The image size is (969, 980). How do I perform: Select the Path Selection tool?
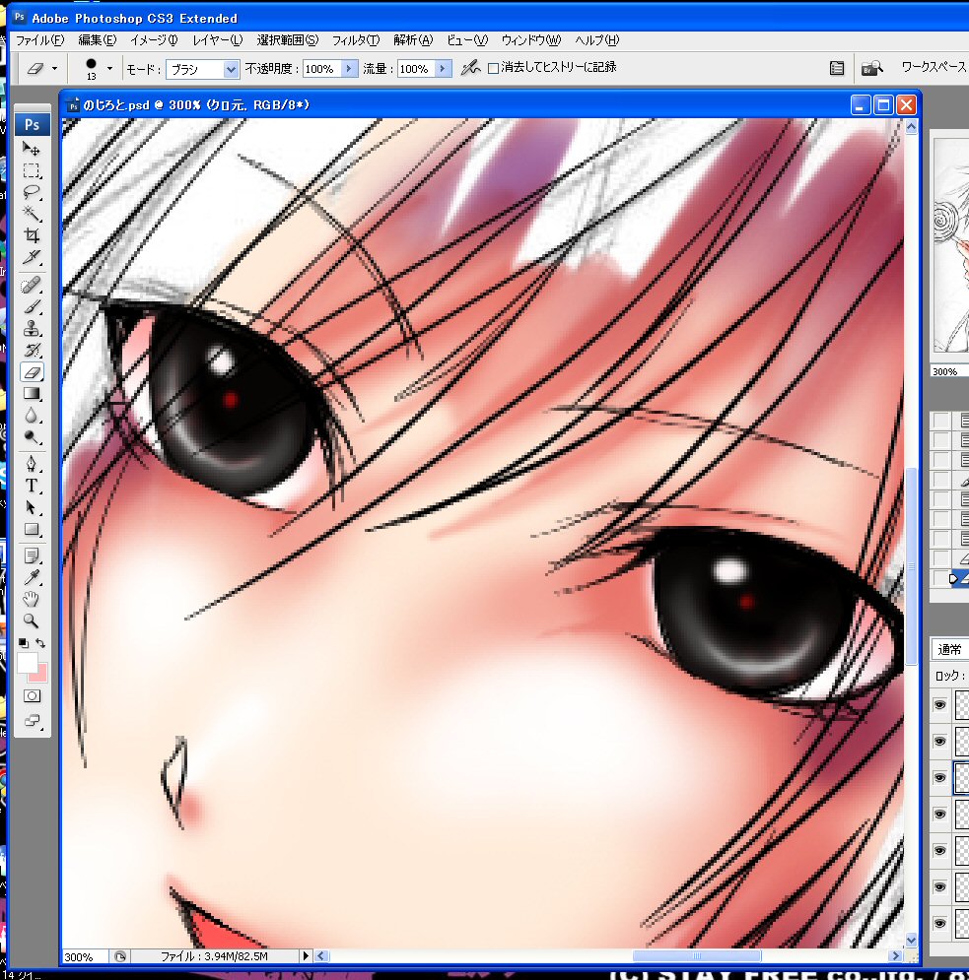pyautogui.click(x=31, y=507)
